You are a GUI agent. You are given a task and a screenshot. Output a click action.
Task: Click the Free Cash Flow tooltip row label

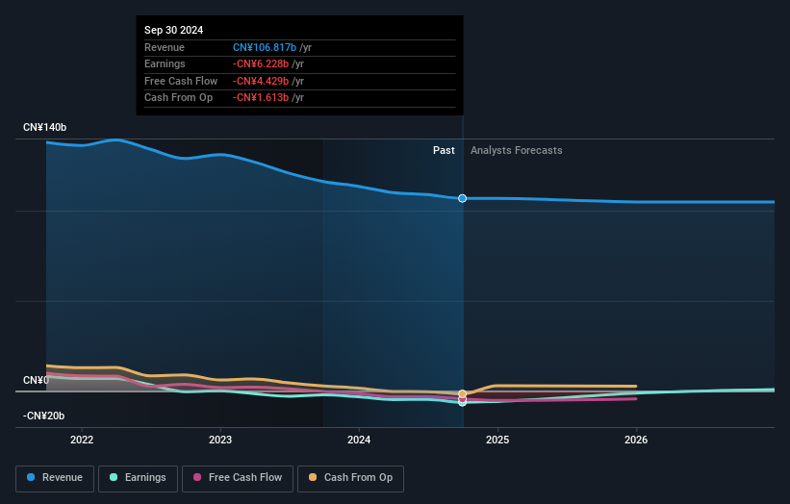(x=181, y=81)
